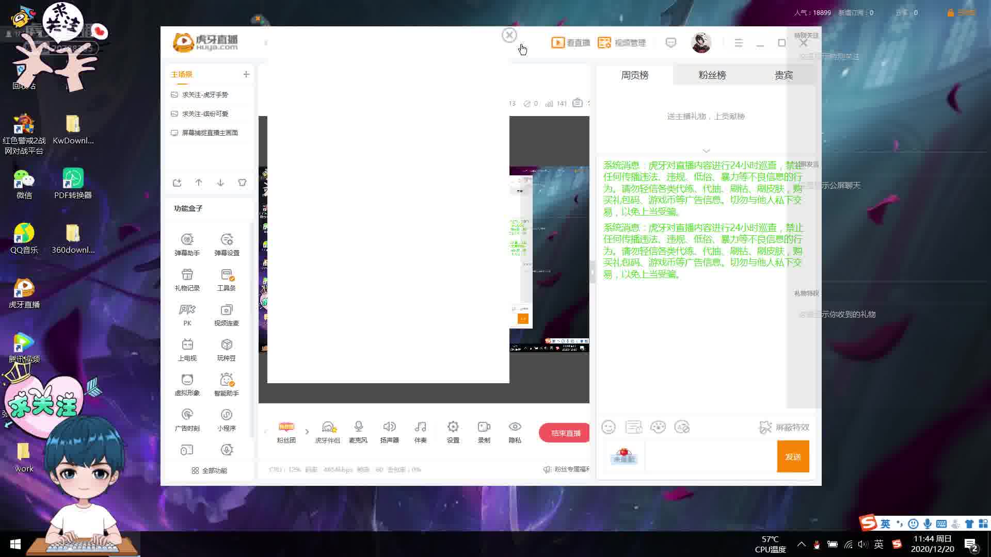Start 录制 recording
This screenshot has width=991, height=557.
(484, 432)
